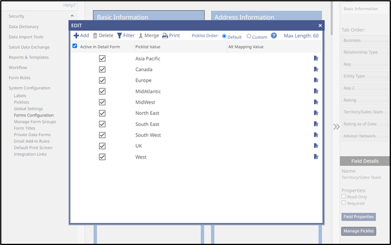
Task: Close the EDIT dialog
Action: (x=320, y=25)
